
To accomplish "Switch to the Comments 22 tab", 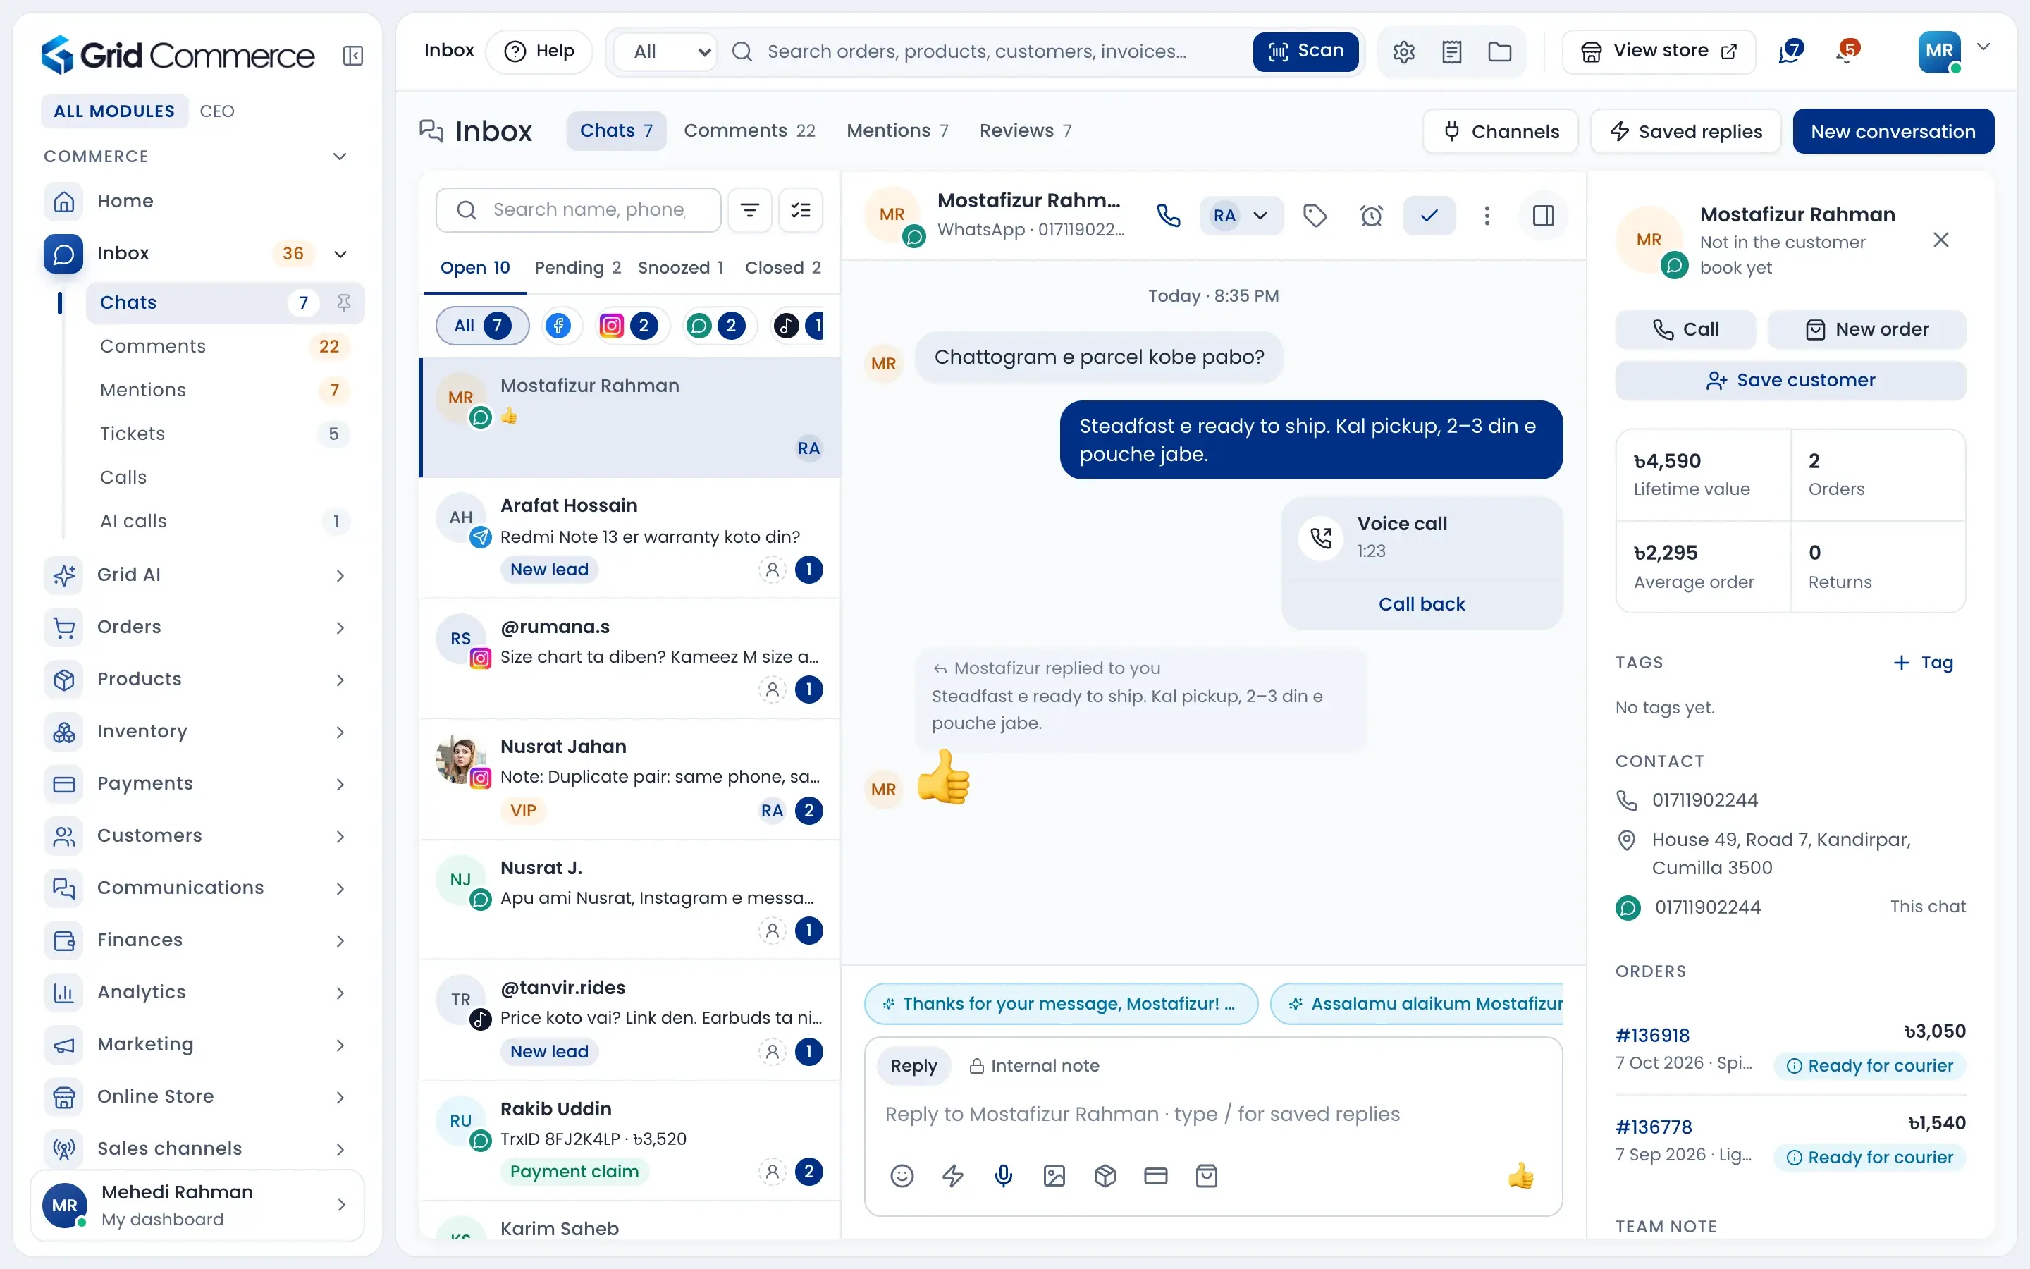I will coord(749,131).
